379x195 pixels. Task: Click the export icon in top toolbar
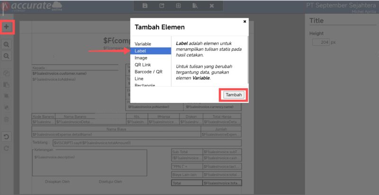click(x=162, y=6)
